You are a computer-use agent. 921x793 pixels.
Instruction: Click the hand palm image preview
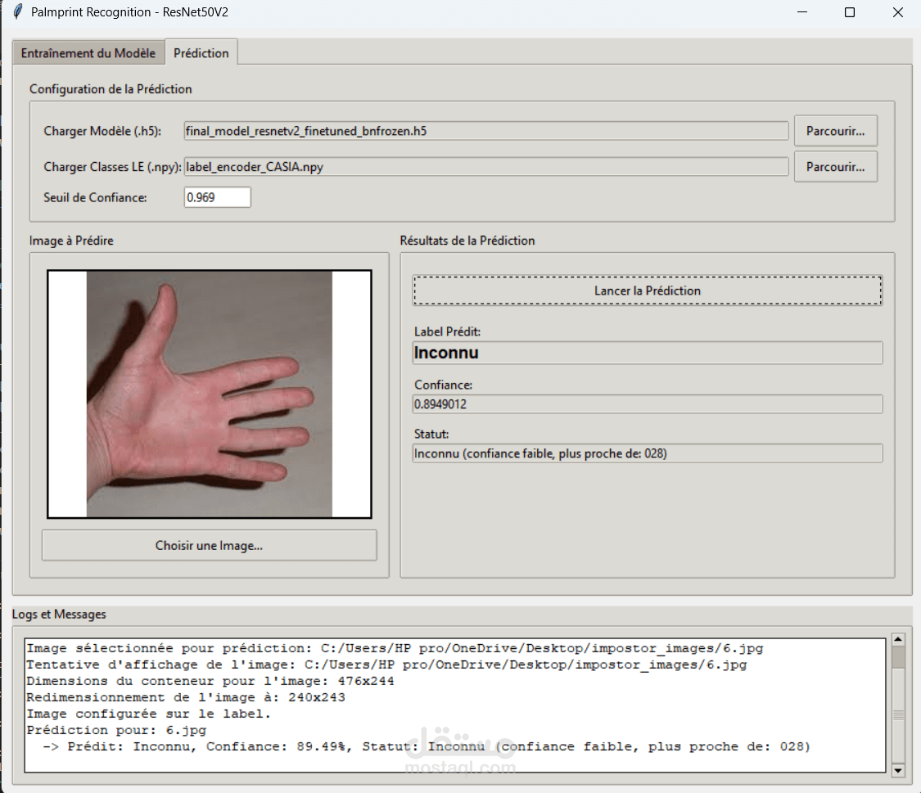tap(209, 394)
